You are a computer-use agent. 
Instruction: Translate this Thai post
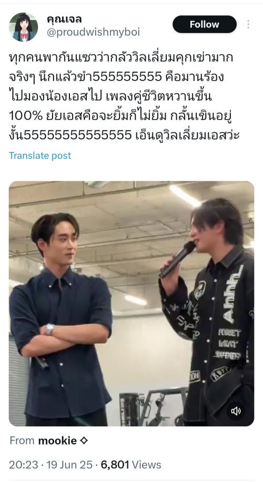click(x=40, y=156)
